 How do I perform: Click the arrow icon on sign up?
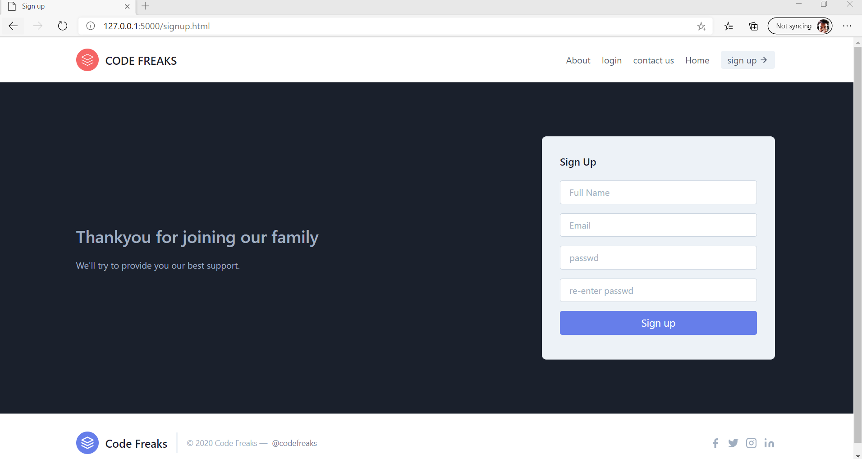pyautogui.click(x=763, y=60)
